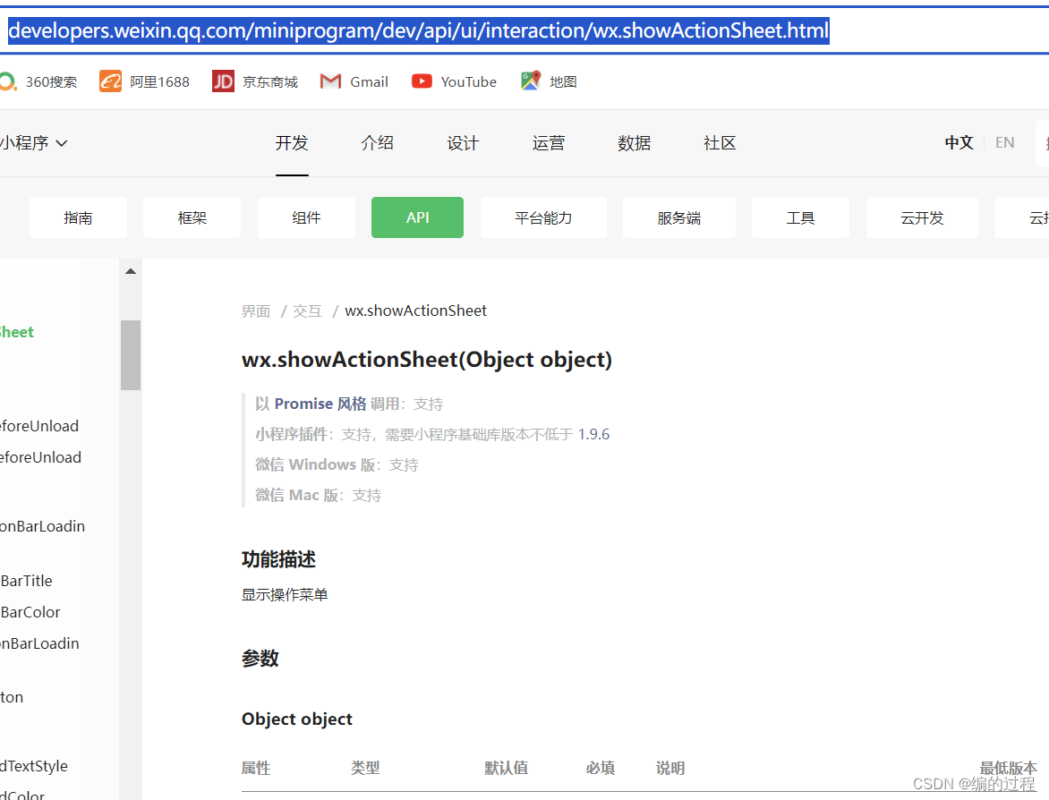Select the 数据 top navigation tab
This screenshot has width=1049, height=800.
coord(635,143)
